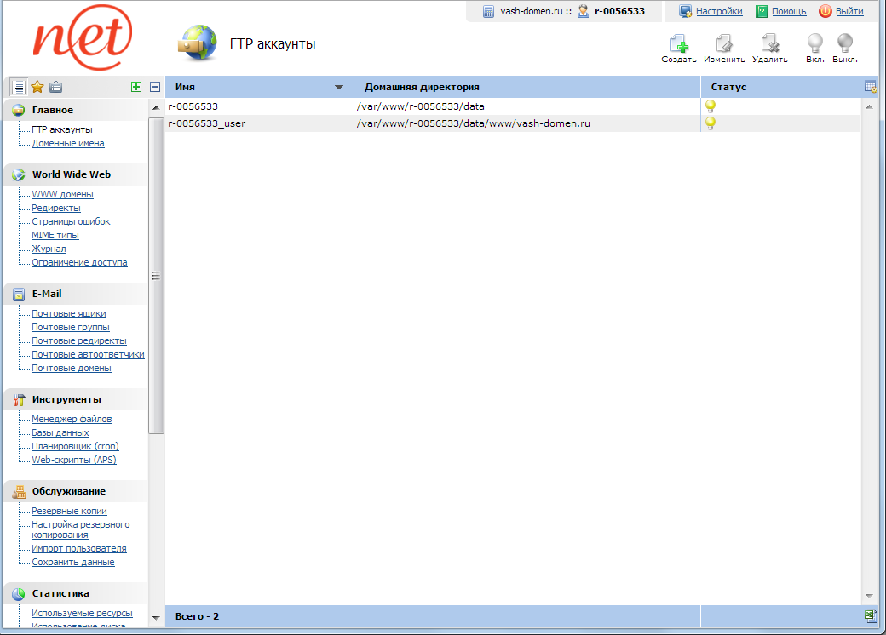886x635 pixels.
Task: Open Почтовые ящики menu item
Action: (x=69, y=314)
